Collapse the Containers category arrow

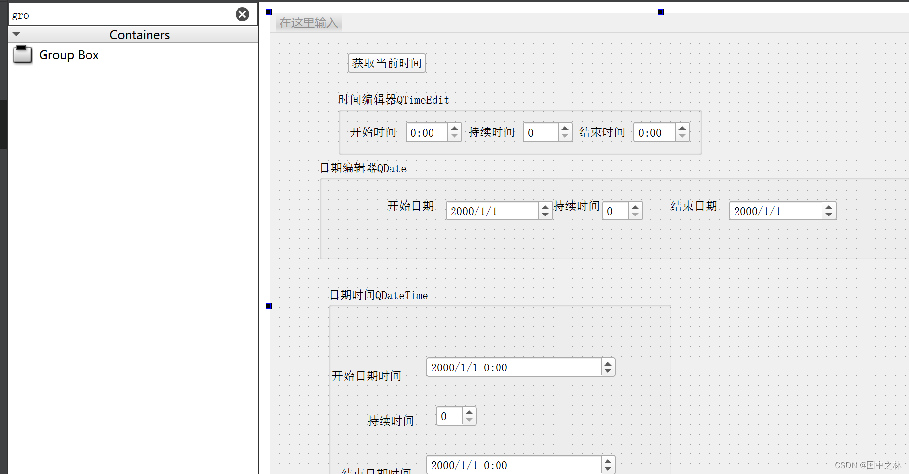pyautogui.click(x=16, y=34)
